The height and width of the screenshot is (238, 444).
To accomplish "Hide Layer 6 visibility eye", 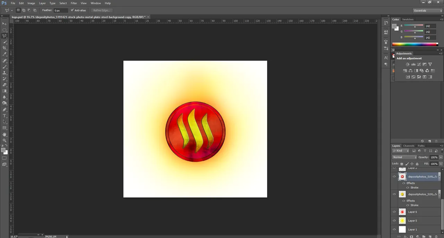I will tap(394, 212).
